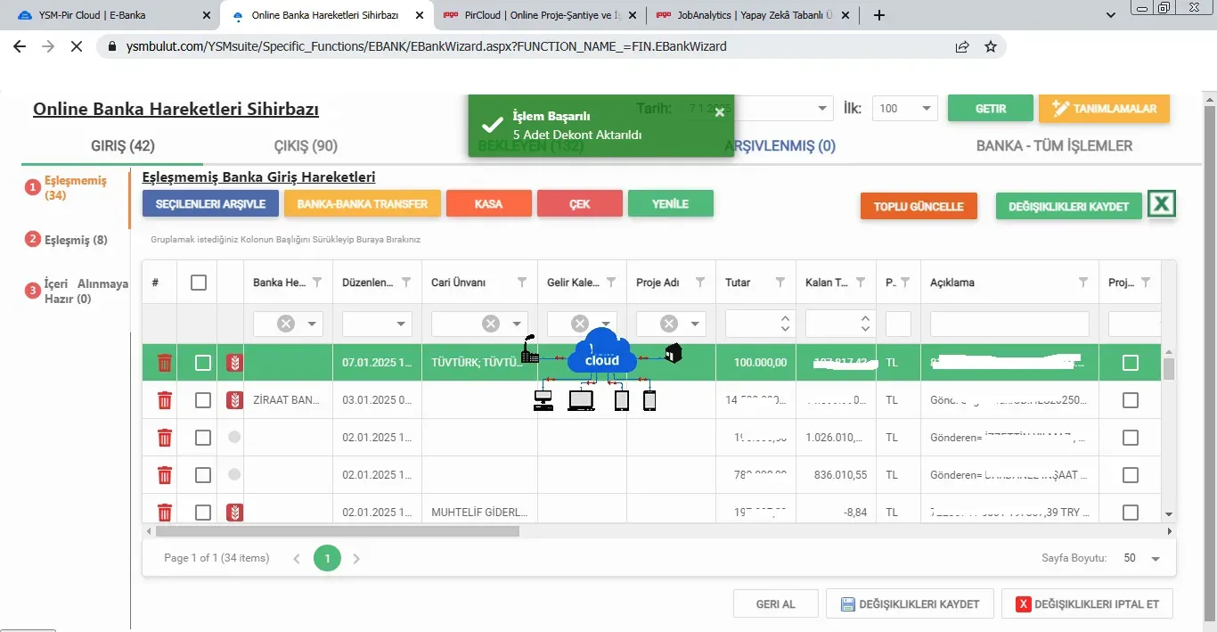Screen dimensions: 1217x632
Task: Click DEĞİŞİKLİKLERİ İPTAL ET button
Action: point(1087,603)
